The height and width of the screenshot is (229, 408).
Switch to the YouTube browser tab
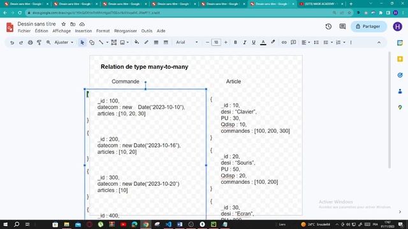321,4
